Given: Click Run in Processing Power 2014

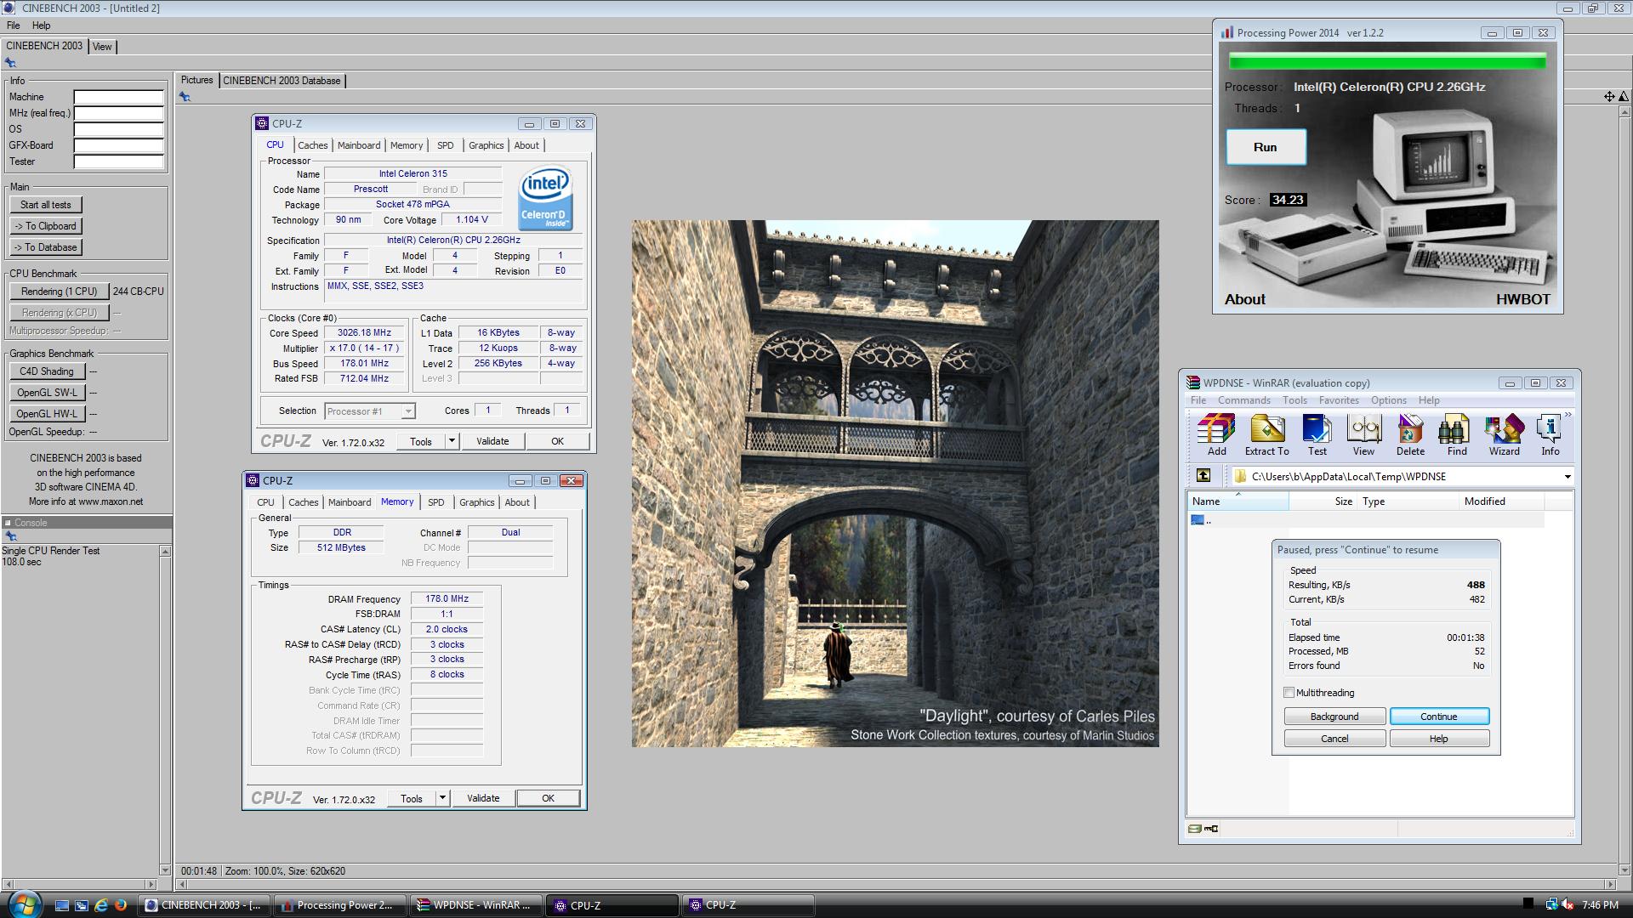Looking at the screenshot, I should (x=1266, y=147).
